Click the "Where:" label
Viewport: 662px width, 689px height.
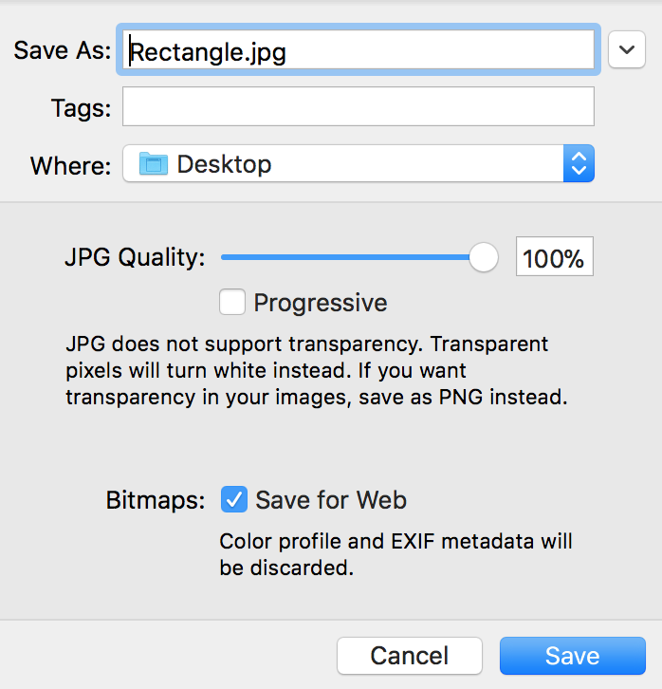click(x=71, y=165)
